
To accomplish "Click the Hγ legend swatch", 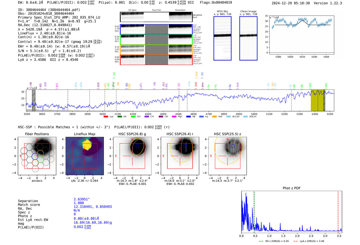I will click(x=201, y=117).
